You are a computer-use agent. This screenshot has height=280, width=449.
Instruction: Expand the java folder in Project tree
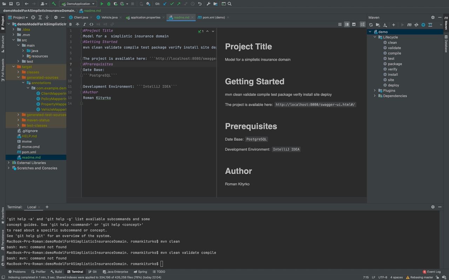(23, 51)
